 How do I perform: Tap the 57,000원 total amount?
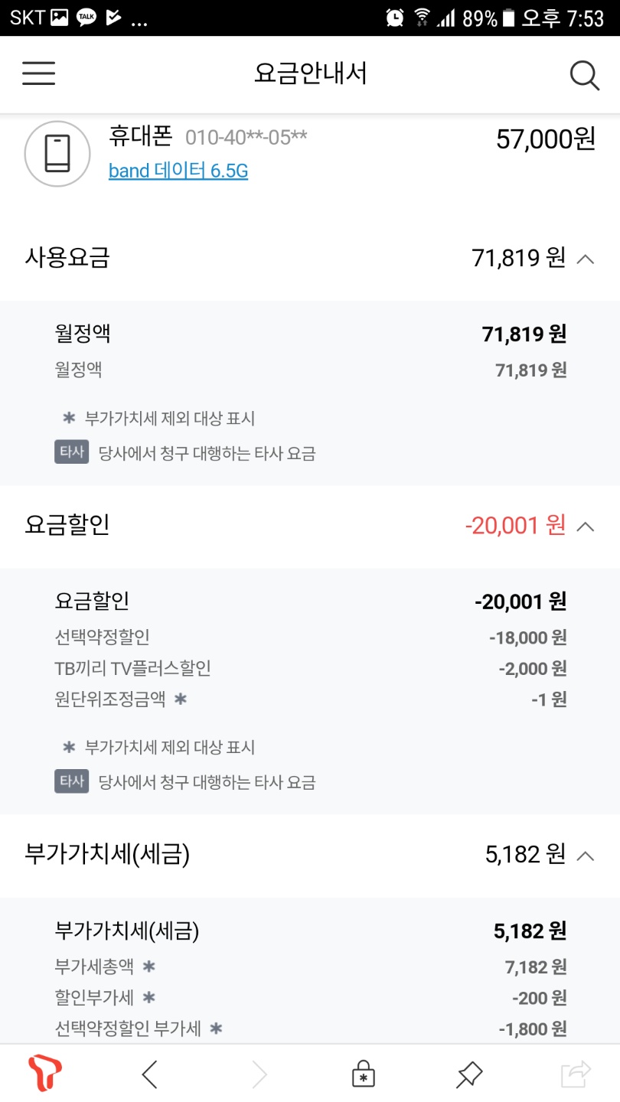tap(545, 139)
